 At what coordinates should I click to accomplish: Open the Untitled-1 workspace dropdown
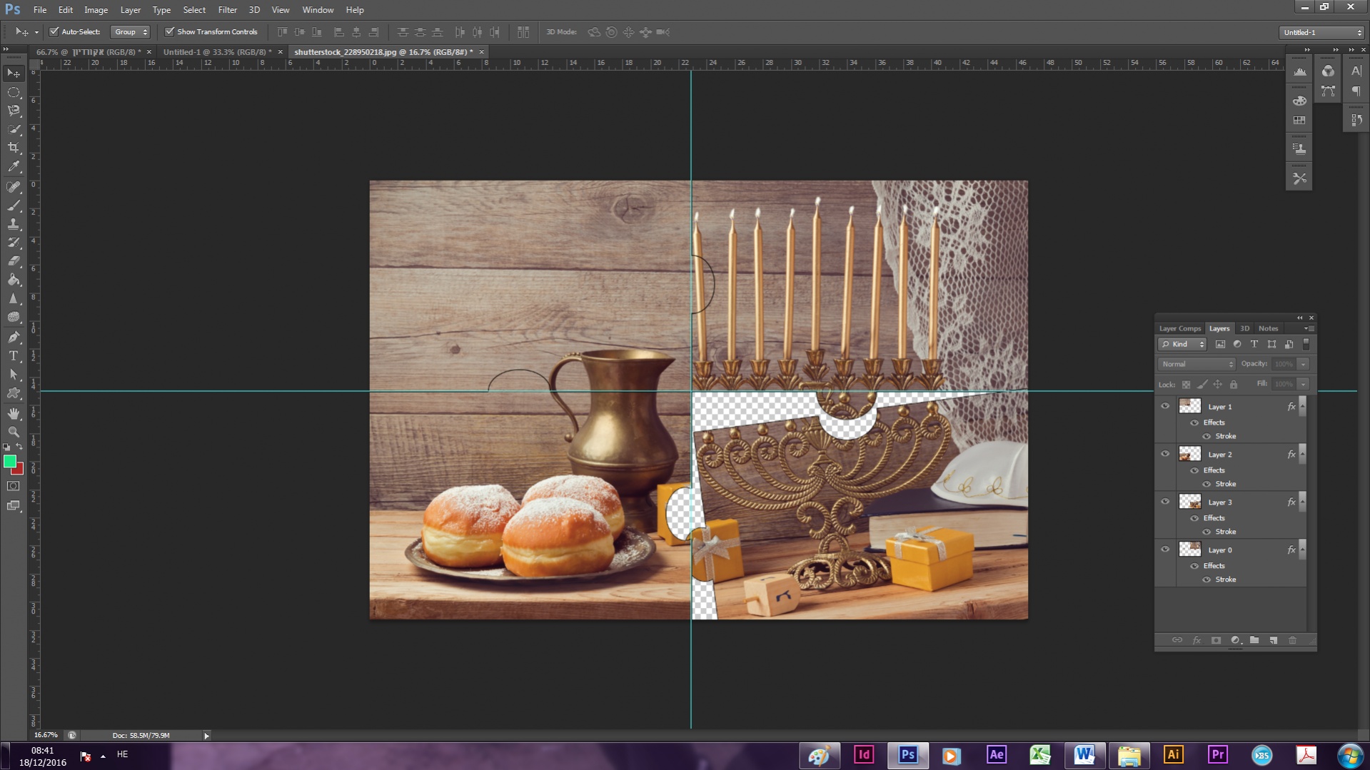pos(1321,32)
